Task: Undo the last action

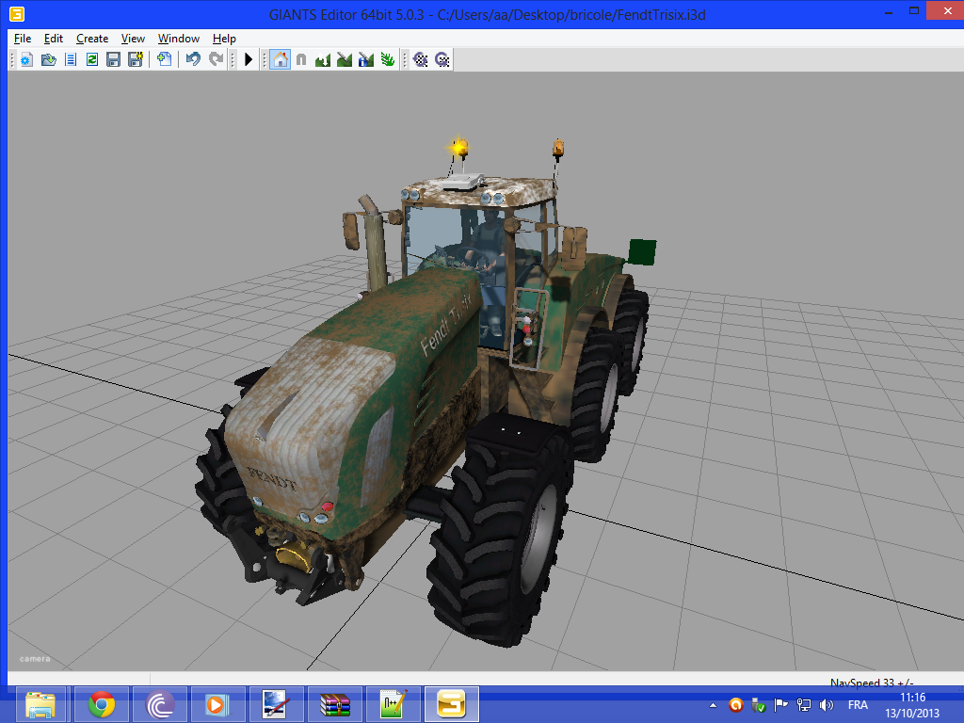Action: [193, 59]
